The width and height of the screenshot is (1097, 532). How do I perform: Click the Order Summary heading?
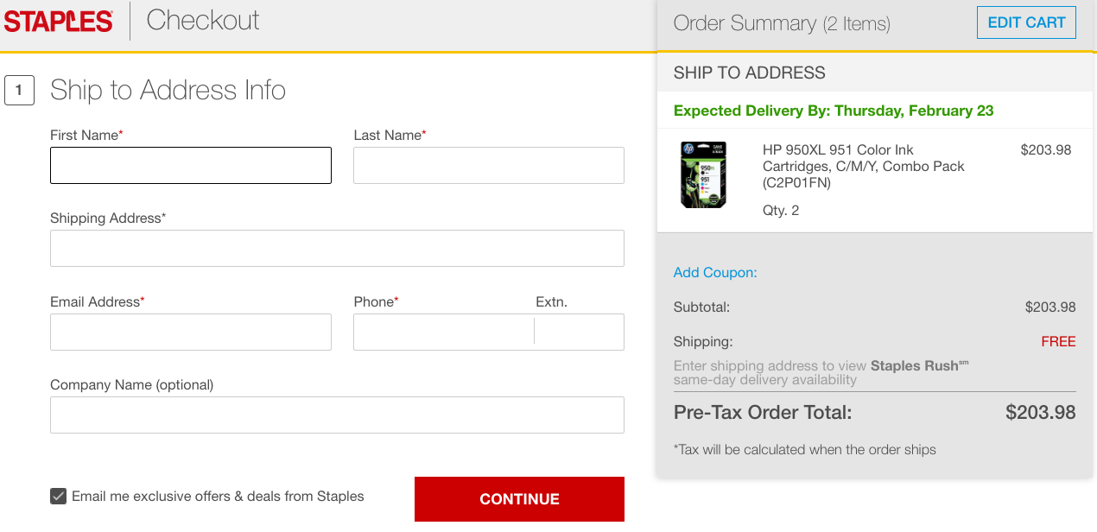click(781, 23)
